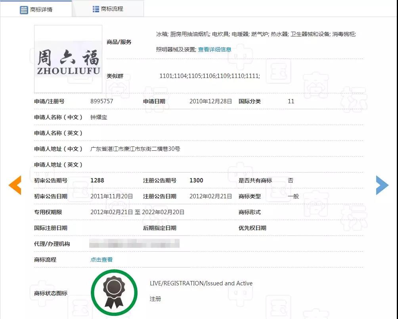Select the 商标形式 label
The width and height of the screenshot is (398, 319).
(x=249, y=212)
